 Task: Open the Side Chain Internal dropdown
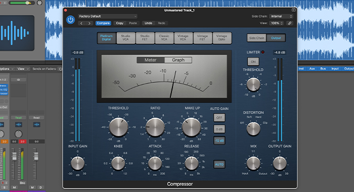(281, 16)
